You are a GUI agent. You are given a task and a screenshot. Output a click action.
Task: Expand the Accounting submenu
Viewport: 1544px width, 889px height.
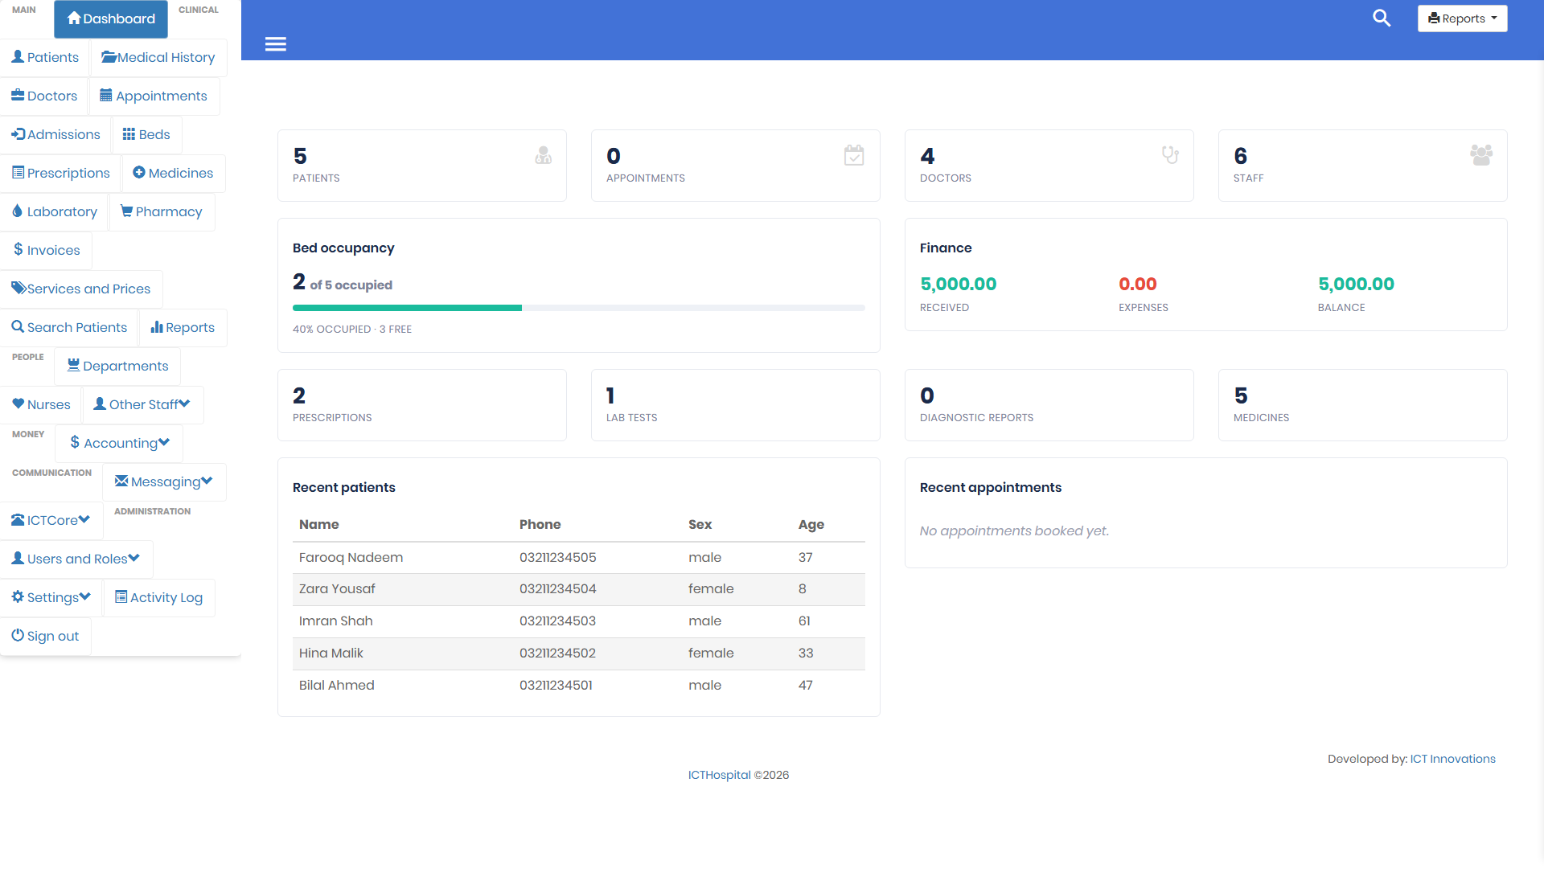click(119, 443)
